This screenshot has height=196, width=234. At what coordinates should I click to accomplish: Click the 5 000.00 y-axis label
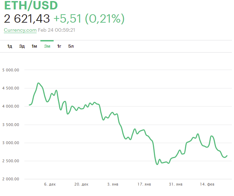pyautogui.click(x=10, y=70)
